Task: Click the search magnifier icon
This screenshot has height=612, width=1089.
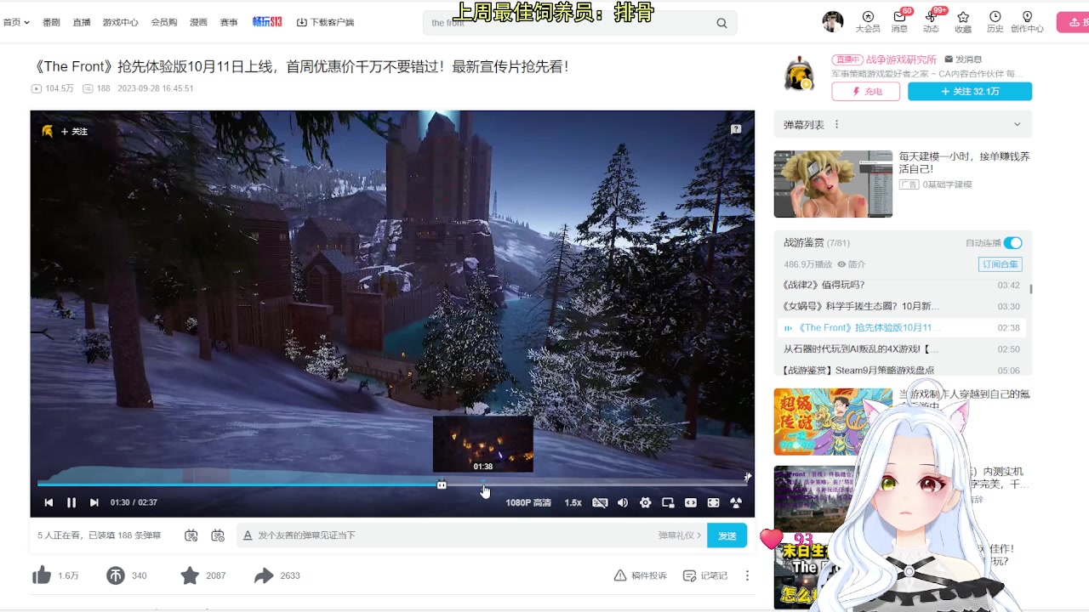Action: (721, 23)
